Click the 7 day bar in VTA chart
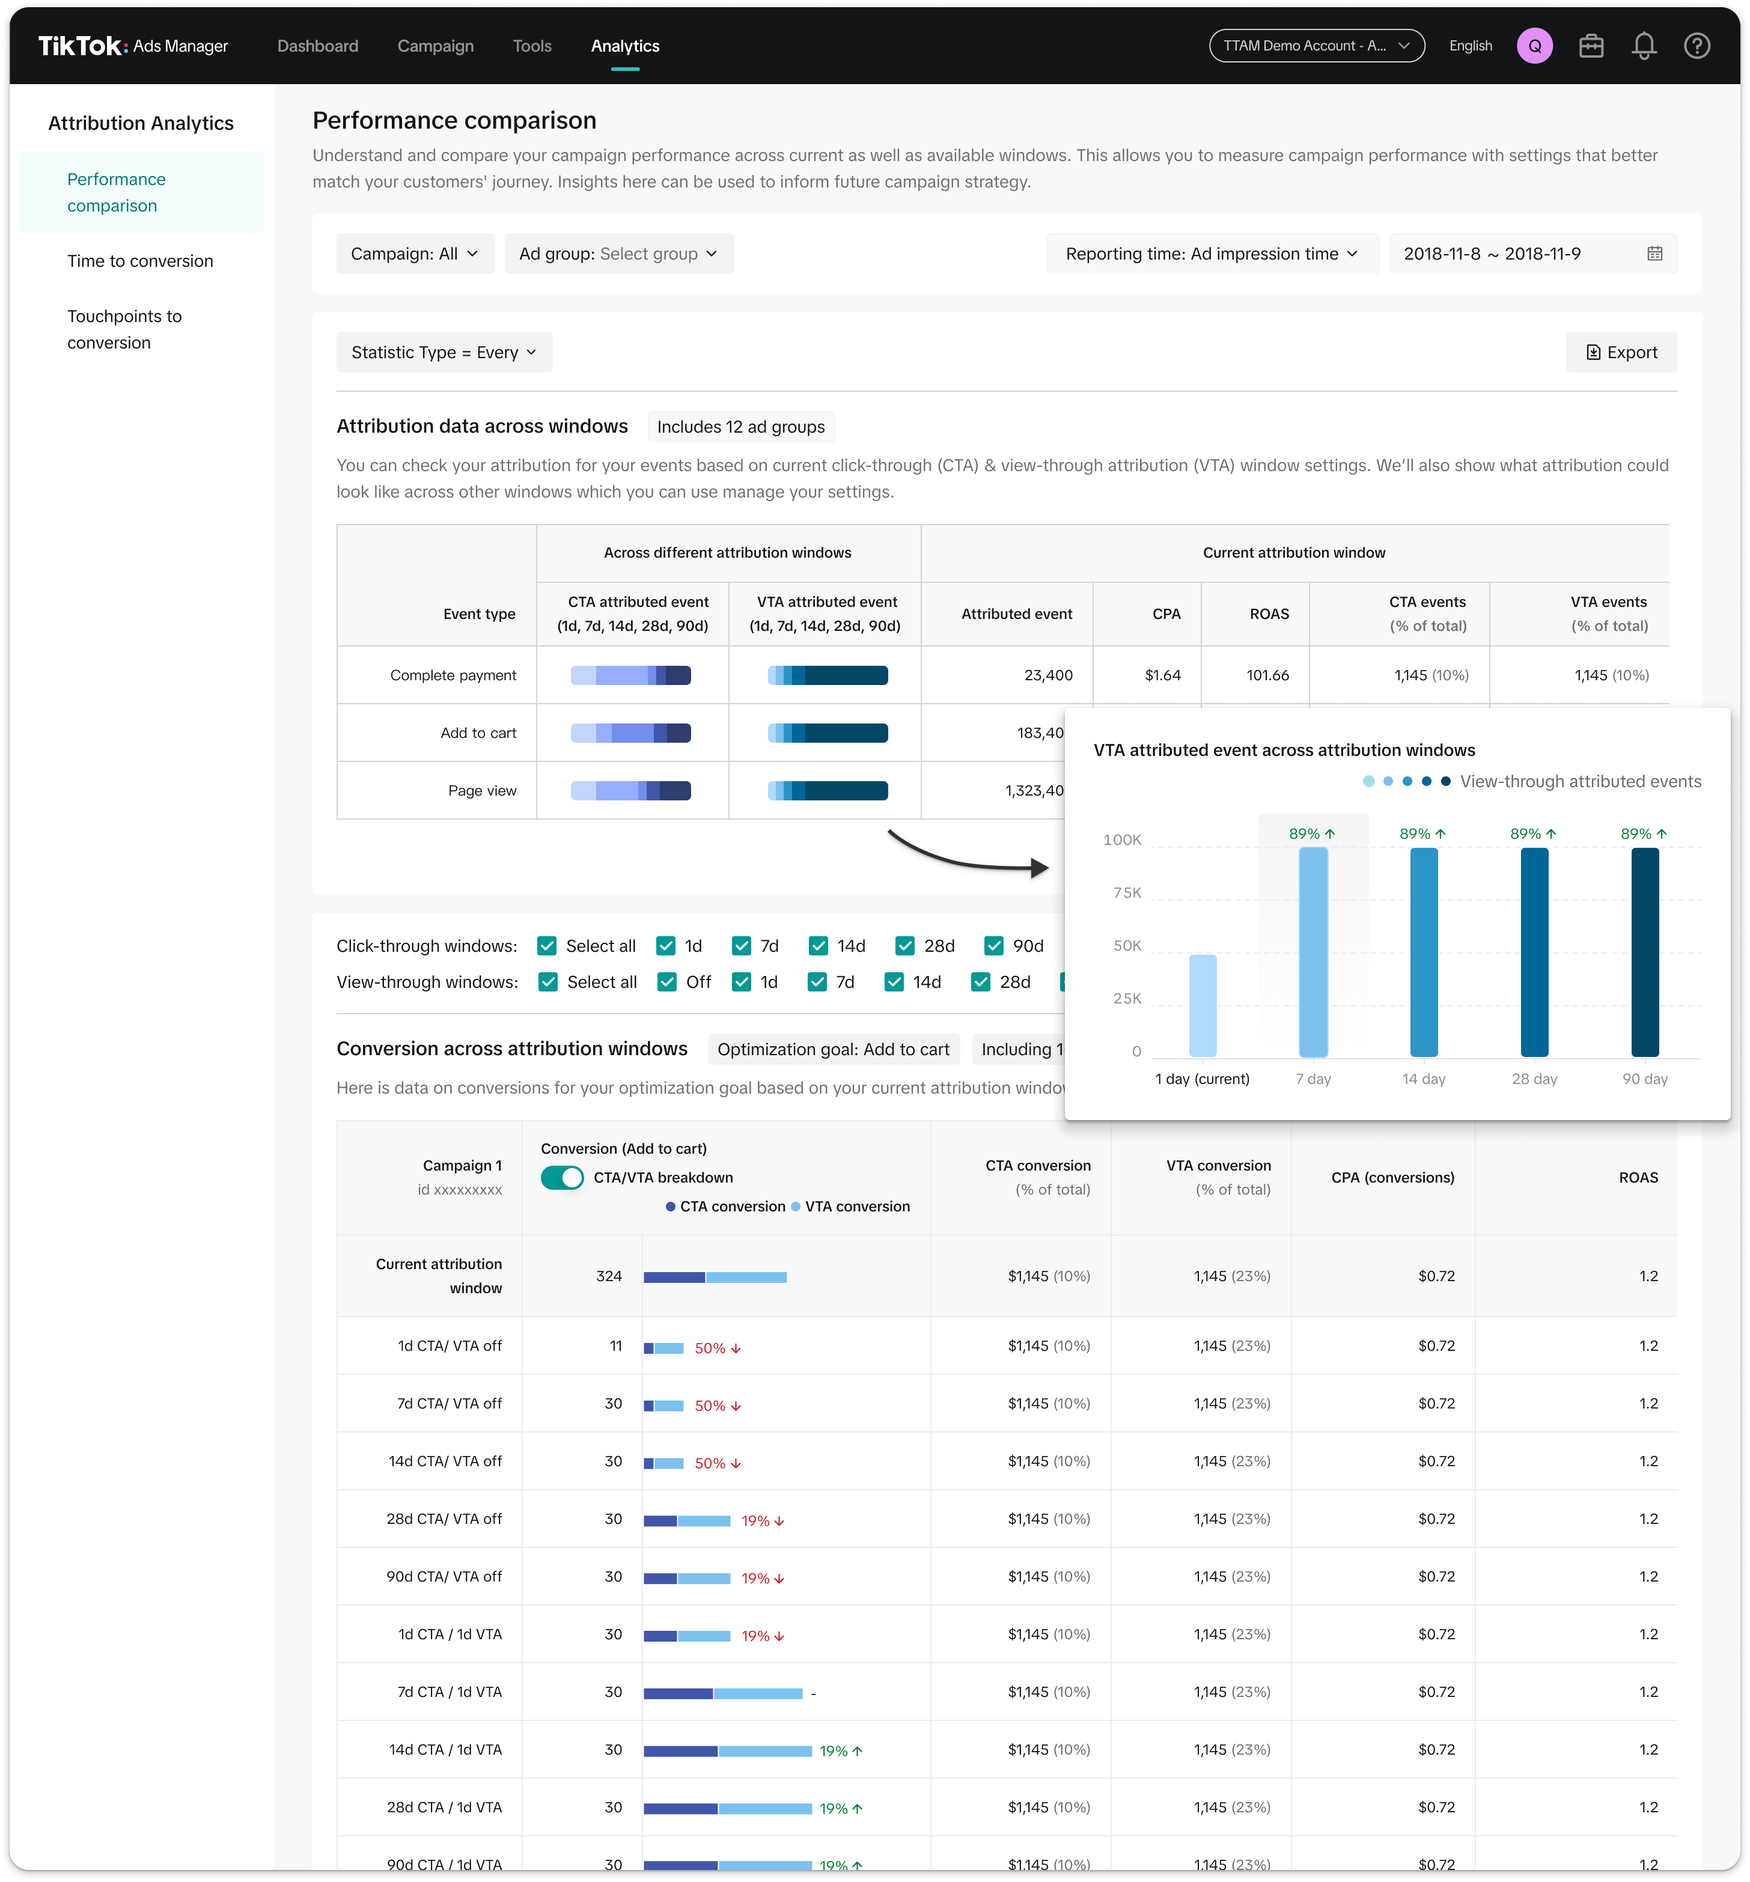This screenshot has width=1750, height=1882. pos(1312,951)
